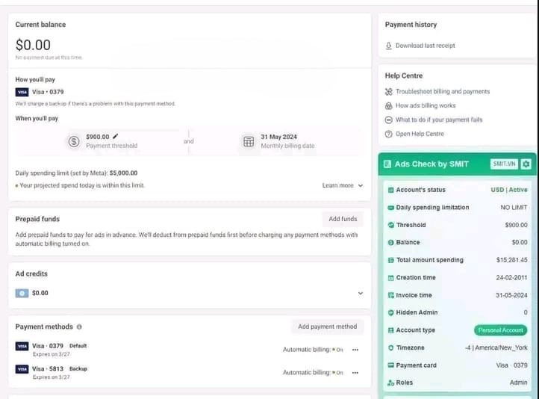
Task: Click the Personal Account type badge
Action: tap(500, 330)
